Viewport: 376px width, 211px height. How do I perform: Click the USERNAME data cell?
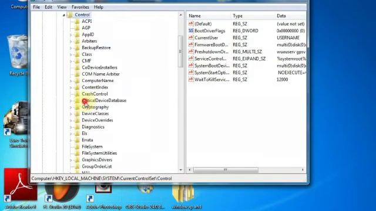[288, 38]
